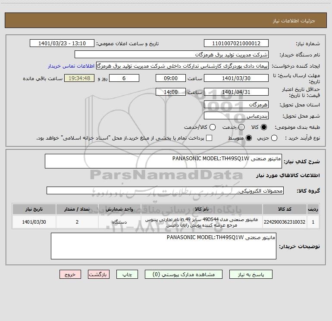Choose the جزیی purchase type radio
The width and height of the screenshot is (332, 321).
[274, 138]
